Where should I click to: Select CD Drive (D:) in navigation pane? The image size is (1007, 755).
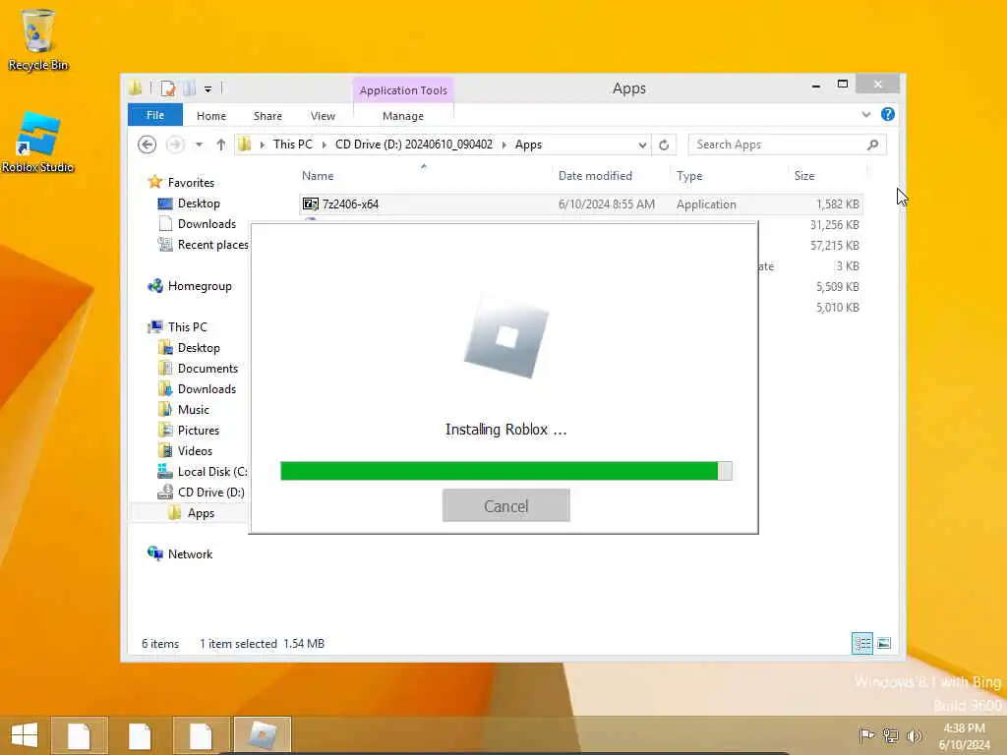[x=210, y=493]
